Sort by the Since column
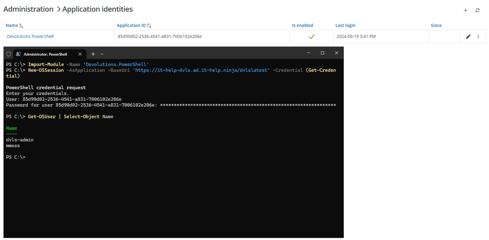The image size is (489, 240). point(436,25)
